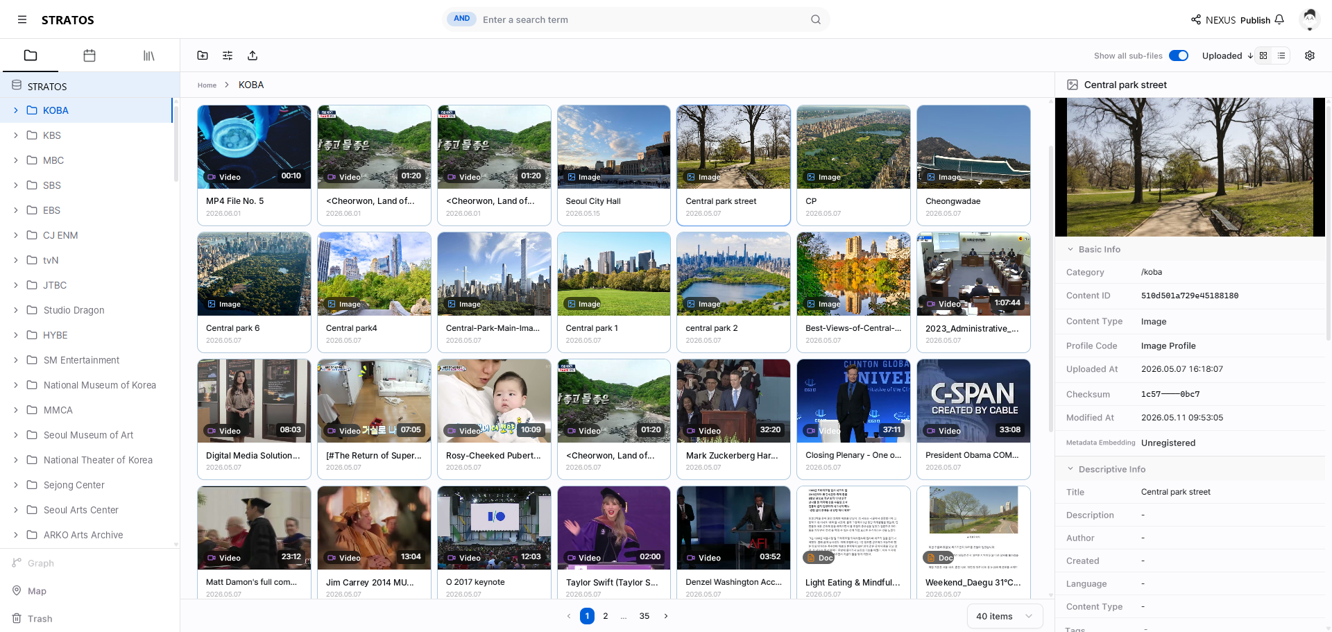The width and height of the screenshot is (1332, 632).
Task: Select the STRATOS storage root
Action: coord(90,86)
